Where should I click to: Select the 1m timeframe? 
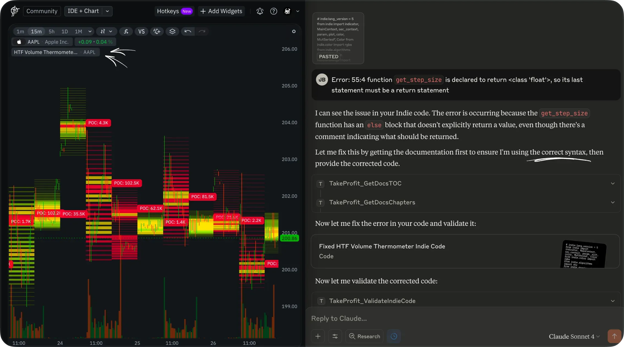[x=20, y=31]
